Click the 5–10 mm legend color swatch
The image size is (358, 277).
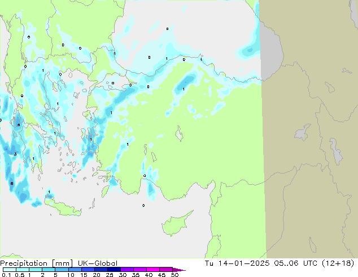[x=62, y=270]
